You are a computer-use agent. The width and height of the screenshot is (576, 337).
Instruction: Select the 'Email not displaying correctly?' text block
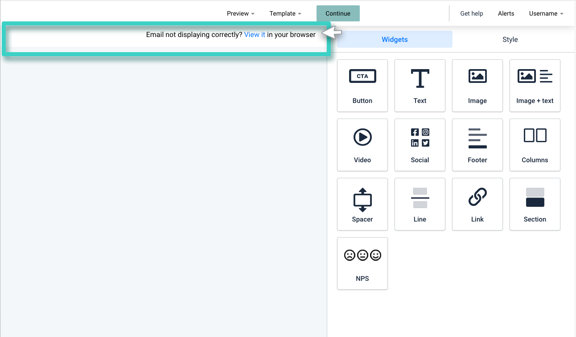coord(231,35)
